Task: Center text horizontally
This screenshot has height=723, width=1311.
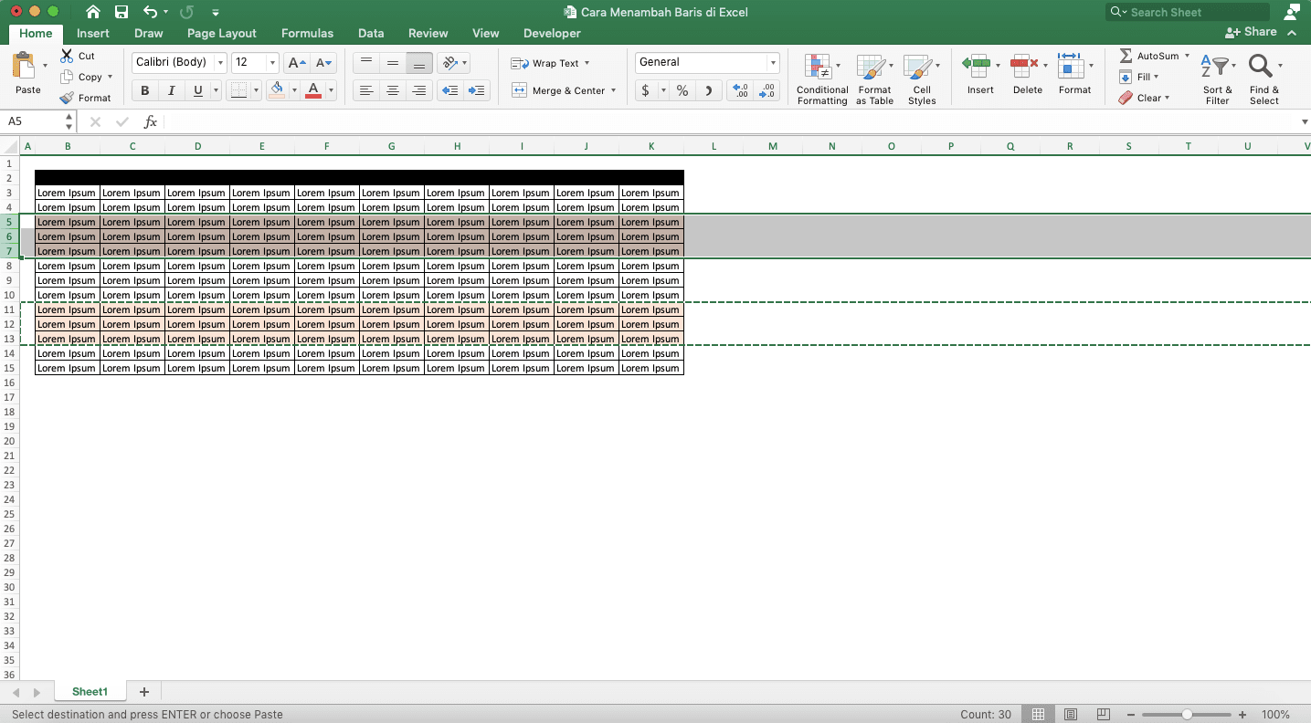Action: (393, 90)
